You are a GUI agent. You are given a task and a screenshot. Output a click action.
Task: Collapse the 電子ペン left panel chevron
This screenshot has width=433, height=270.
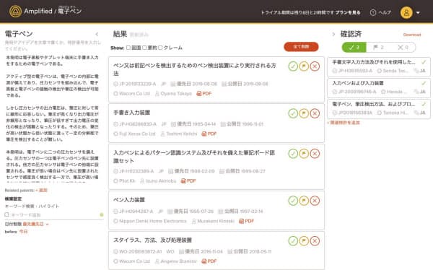[x=97, y=34]
